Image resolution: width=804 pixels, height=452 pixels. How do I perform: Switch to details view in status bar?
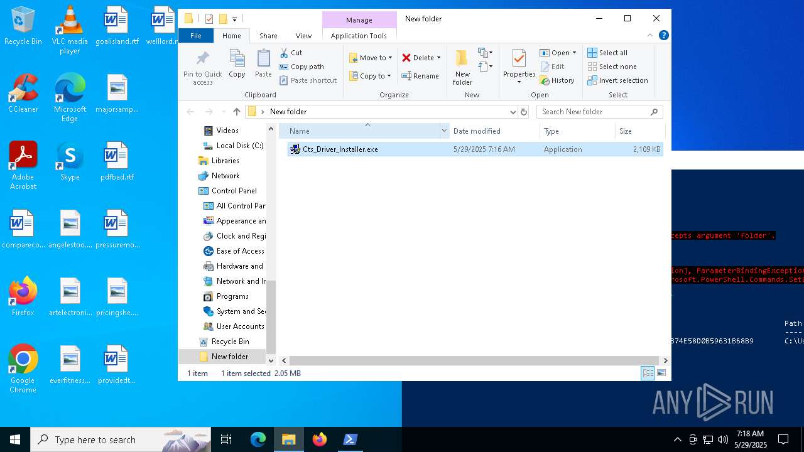(648, 373)
